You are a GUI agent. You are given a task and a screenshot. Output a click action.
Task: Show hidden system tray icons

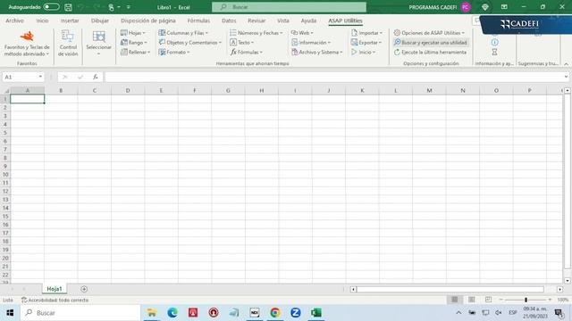(x=458, y=313)
